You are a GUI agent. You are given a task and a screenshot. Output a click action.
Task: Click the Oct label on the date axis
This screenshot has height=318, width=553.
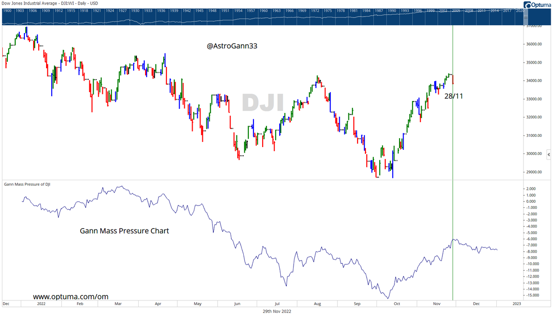396,304
